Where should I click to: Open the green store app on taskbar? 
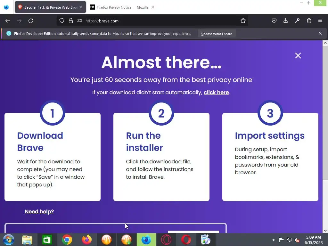point(47,240)
